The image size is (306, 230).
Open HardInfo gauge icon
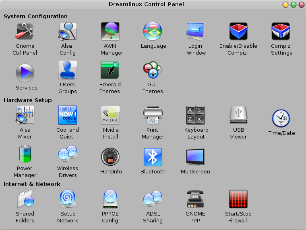(110, 157)
